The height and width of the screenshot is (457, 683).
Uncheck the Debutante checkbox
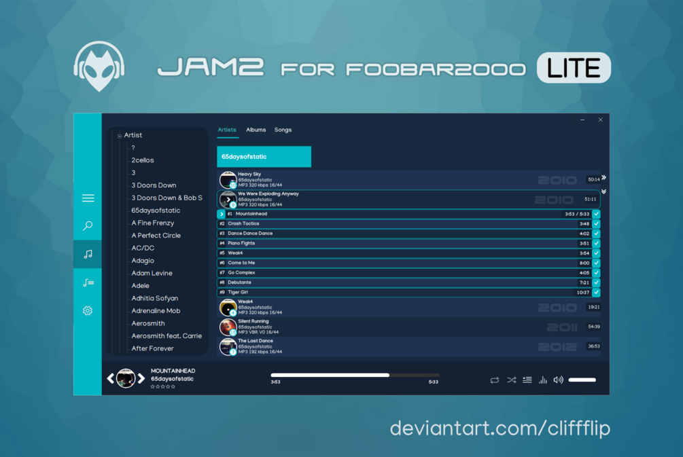pos(596,282)
